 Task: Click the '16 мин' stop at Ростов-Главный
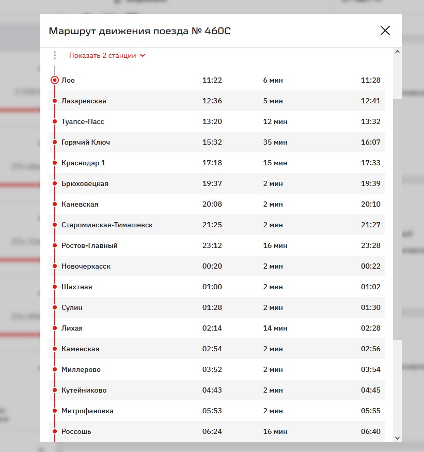pyautogui.click(x=275, y=245)
